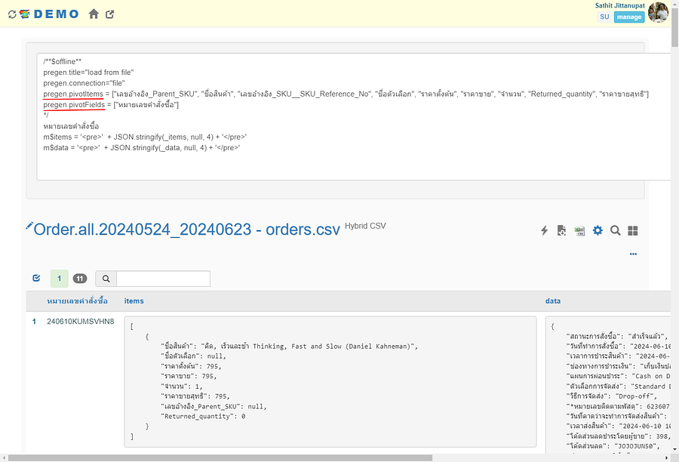This screenshot has height=462, width=679.
Task: Click the 11 record count badge
Action: tap(80, 279)
